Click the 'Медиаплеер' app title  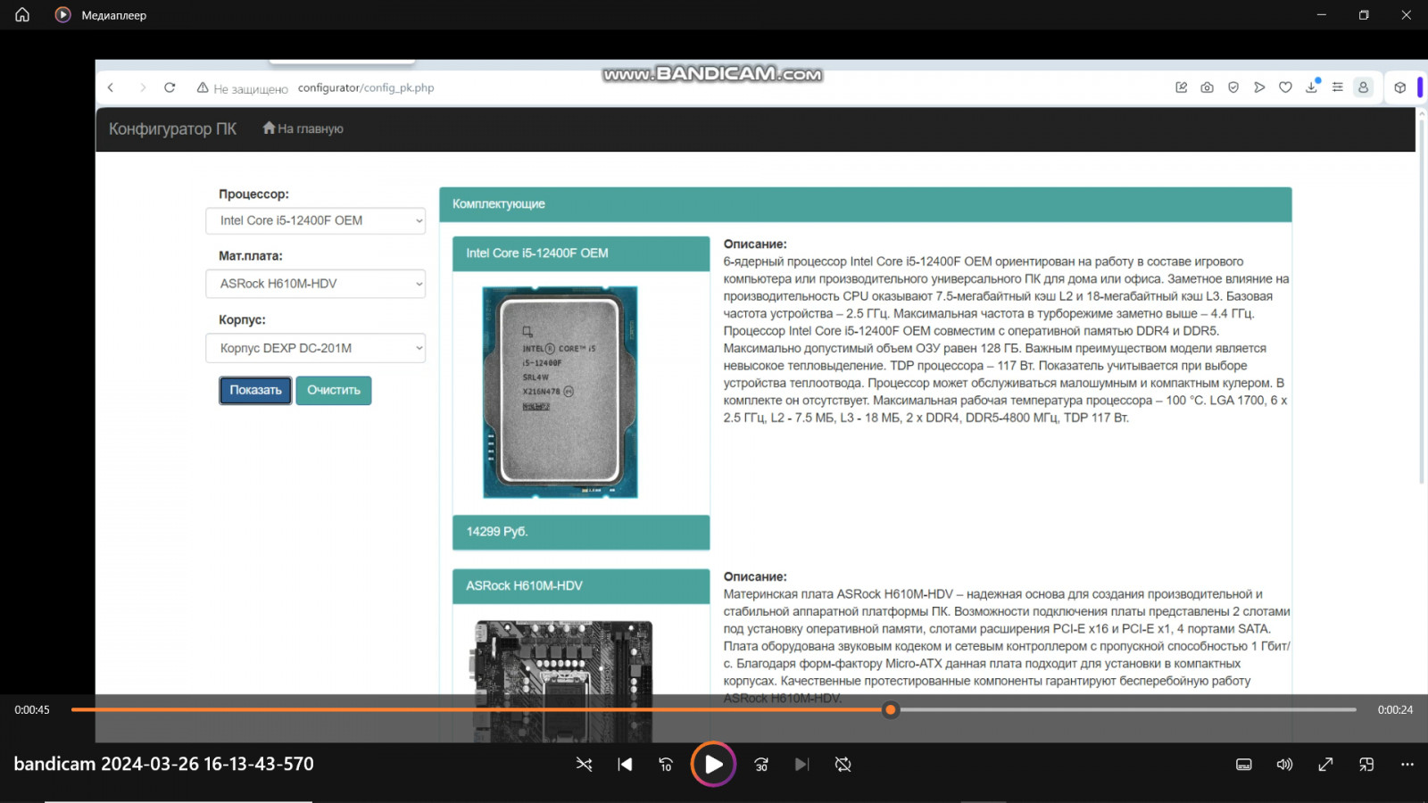click(x=114, y=15)
